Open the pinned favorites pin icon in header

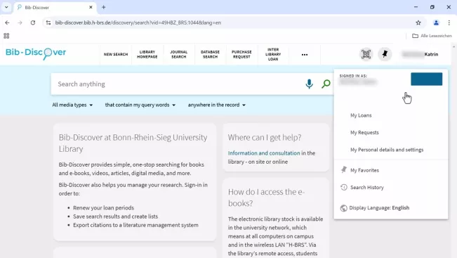tap(385, 54)
